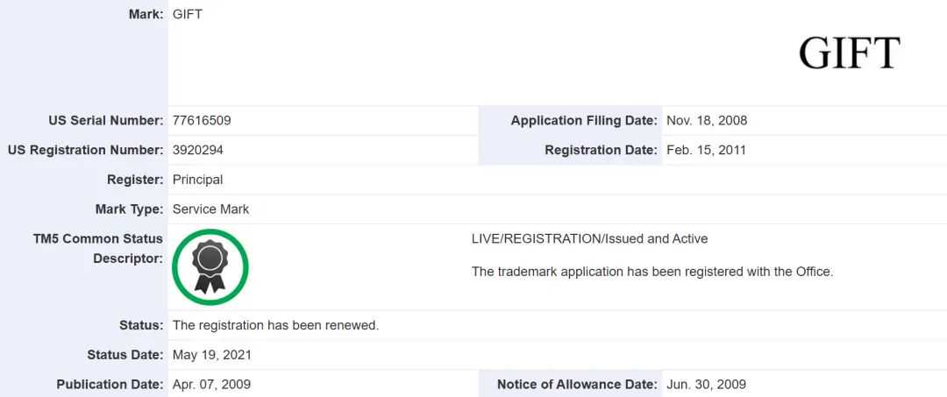Click the 'Principal' register value
947x397 pixels.
pyautogui.click(x=198, y=180)
